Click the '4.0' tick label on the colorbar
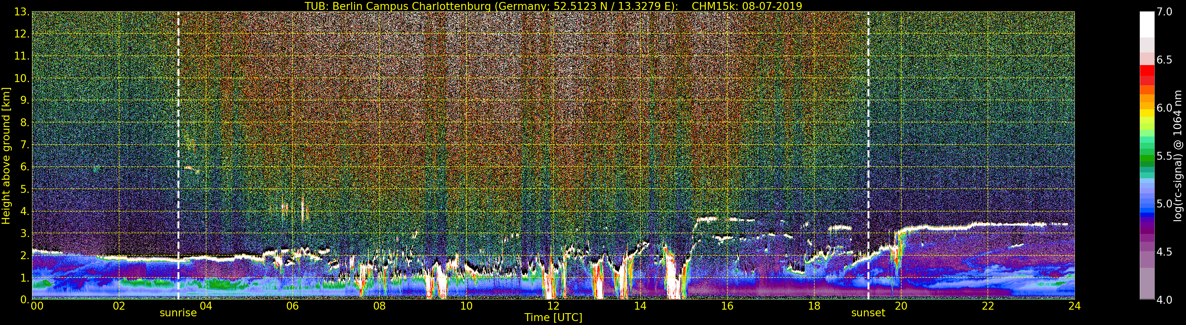 pos(1164,300)
